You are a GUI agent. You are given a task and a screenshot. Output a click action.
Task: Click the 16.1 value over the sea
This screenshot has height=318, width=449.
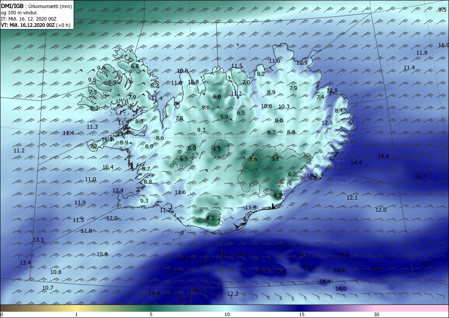[x=198, y=290]
